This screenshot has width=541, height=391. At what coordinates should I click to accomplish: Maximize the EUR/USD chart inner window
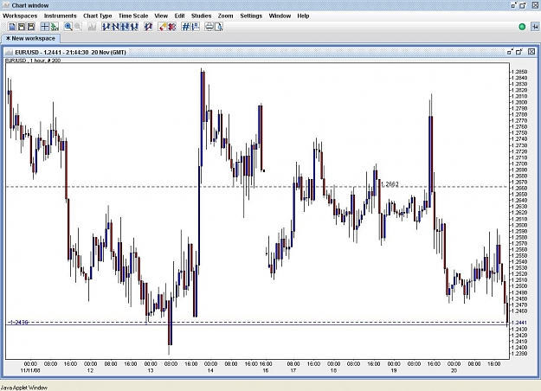pos(519,52)
